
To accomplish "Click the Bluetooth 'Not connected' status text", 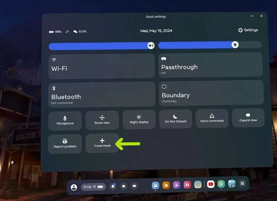I will pos(62,103).
